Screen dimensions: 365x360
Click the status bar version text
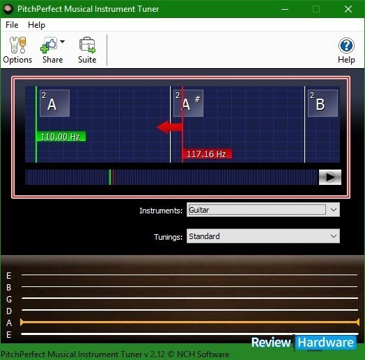[115, 354]
